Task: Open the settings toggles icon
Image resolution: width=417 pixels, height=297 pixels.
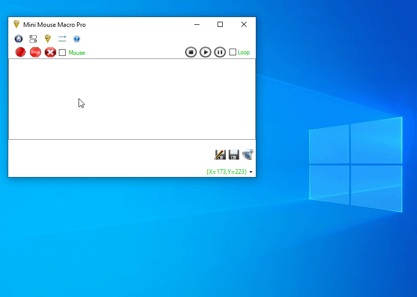Action: coord(33,39)
